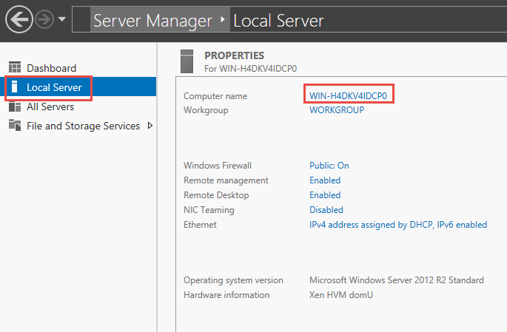Click the 'Remote Desktop' label

(x=216, y=195)
